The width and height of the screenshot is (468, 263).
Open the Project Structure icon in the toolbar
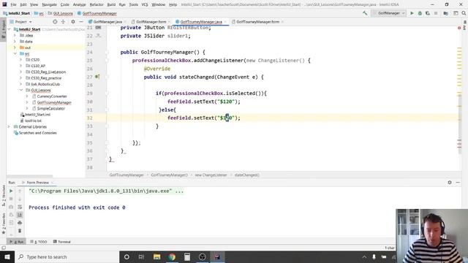click(x=445, y=13)
